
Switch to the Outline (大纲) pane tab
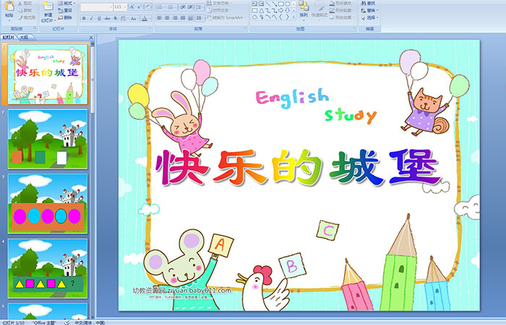24,38
